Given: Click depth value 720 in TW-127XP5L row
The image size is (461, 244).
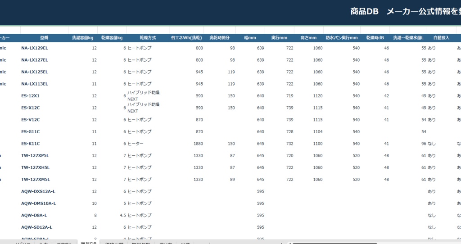Looking at the screenshot, I should click(290, 155).
